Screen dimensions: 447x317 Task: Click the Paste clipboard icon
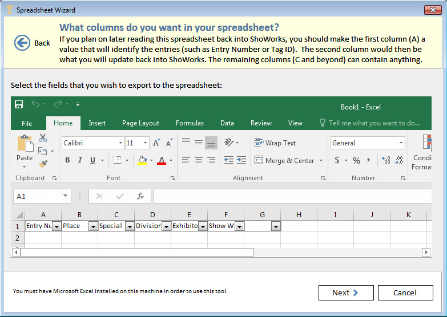[x=25, y=143]
